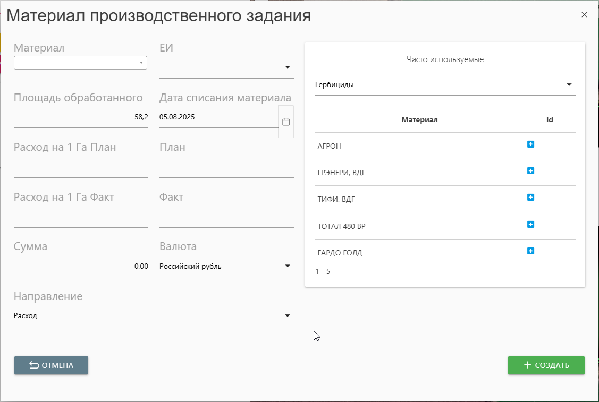Add ТОТАЛ 480 ВР using plus icon

point(530,225)
